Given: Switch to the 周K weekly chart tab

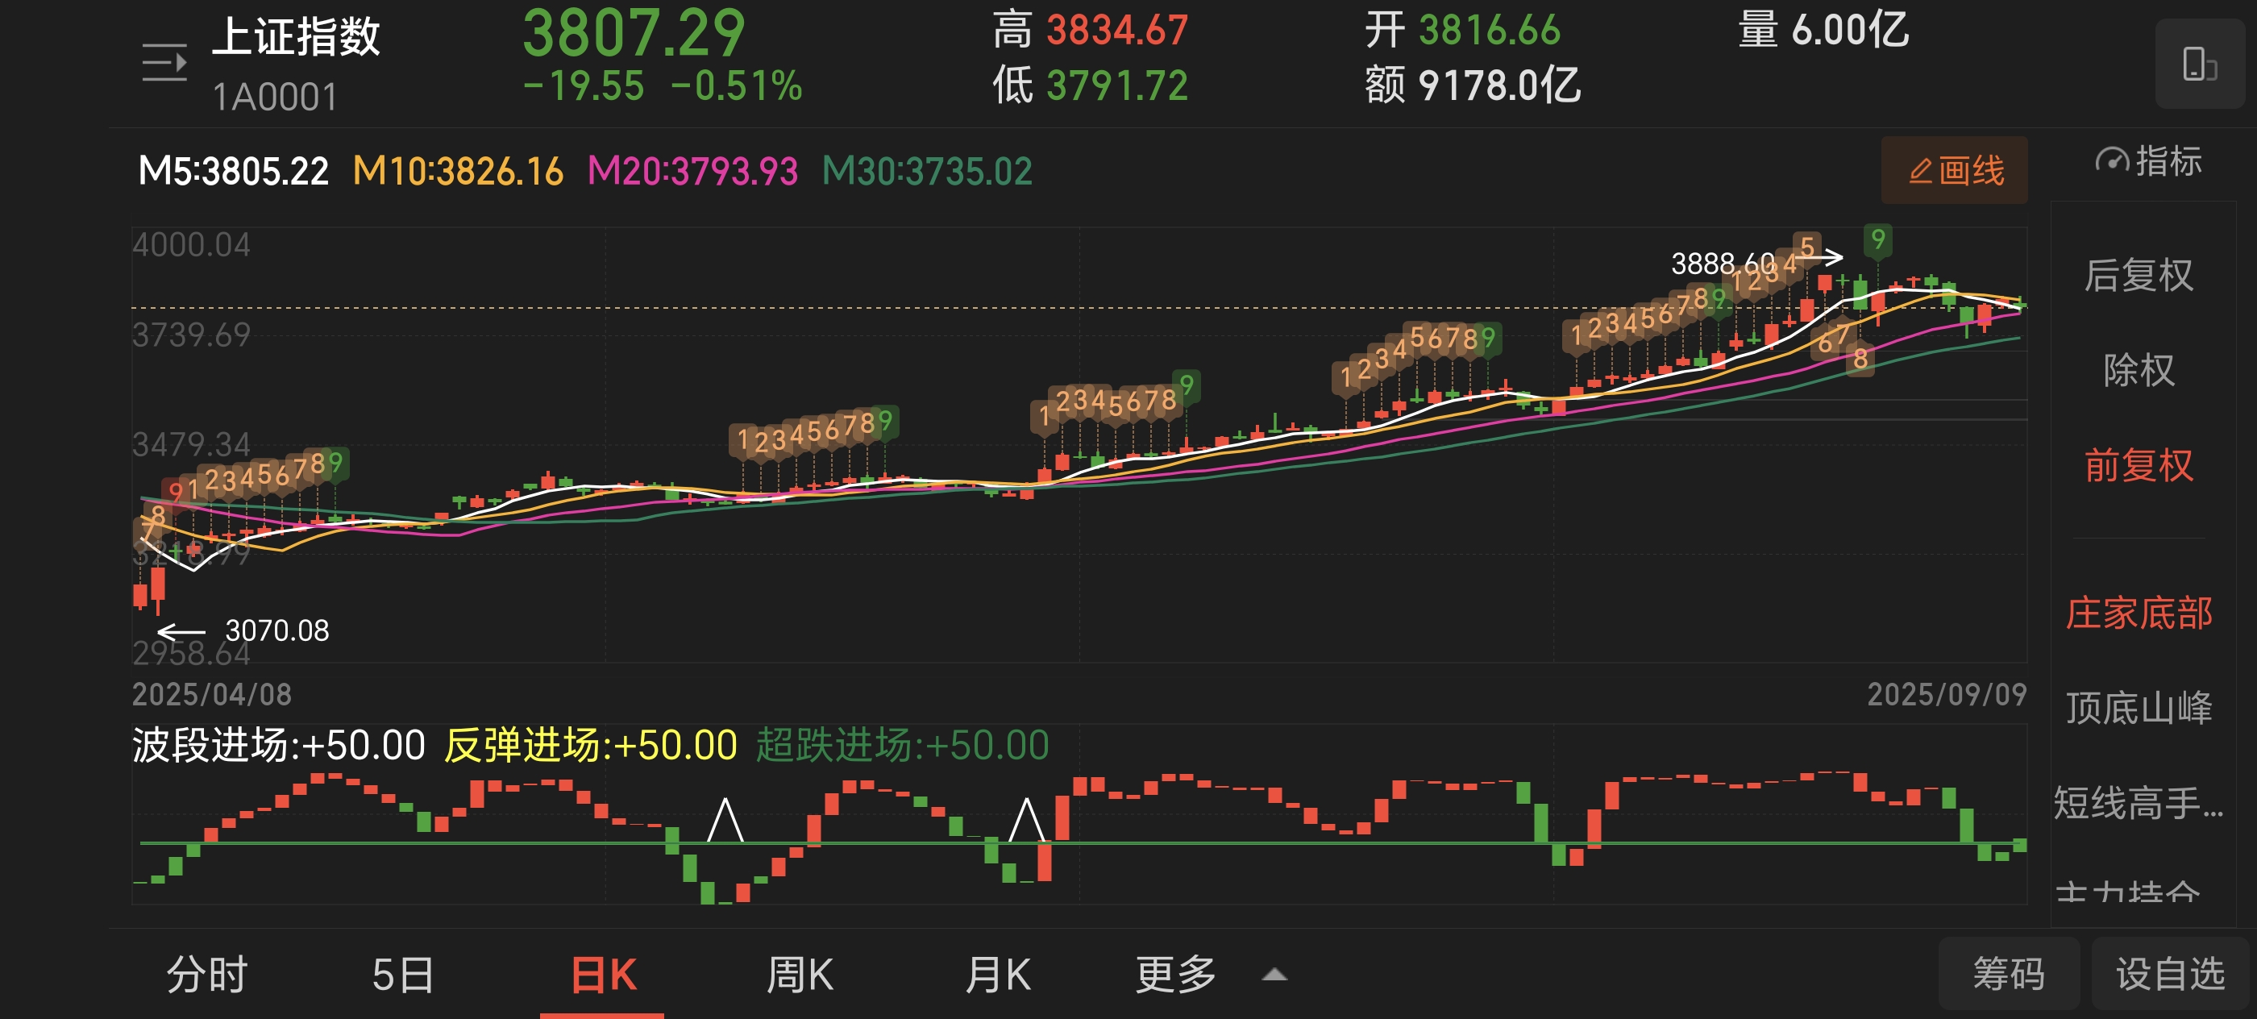Looking at the screenshot, I should 799,972.
